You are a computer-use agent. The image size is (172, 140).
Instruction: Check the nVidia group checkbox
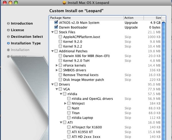(x=64, y=94)
